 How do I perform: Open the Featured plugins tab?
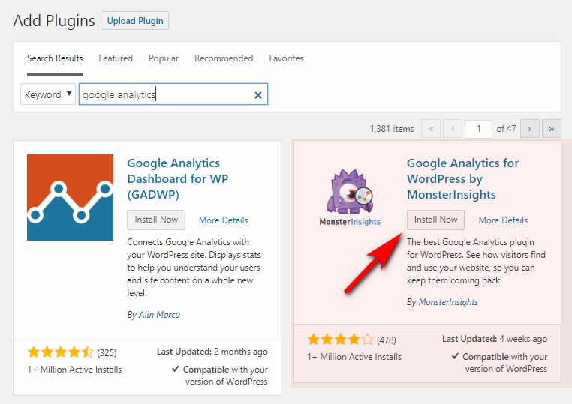[116, 58]
